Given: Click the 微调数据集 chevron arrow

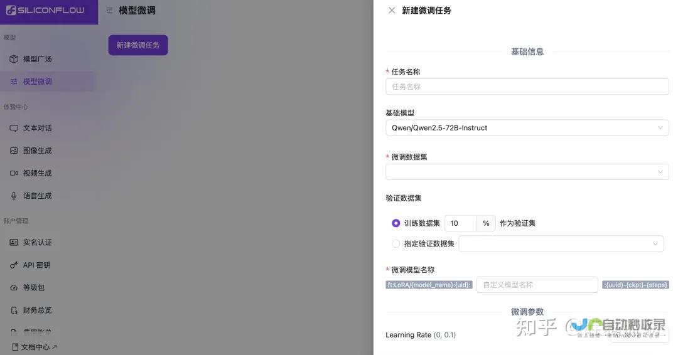Looking at the screenshot, I should point(660,172).
